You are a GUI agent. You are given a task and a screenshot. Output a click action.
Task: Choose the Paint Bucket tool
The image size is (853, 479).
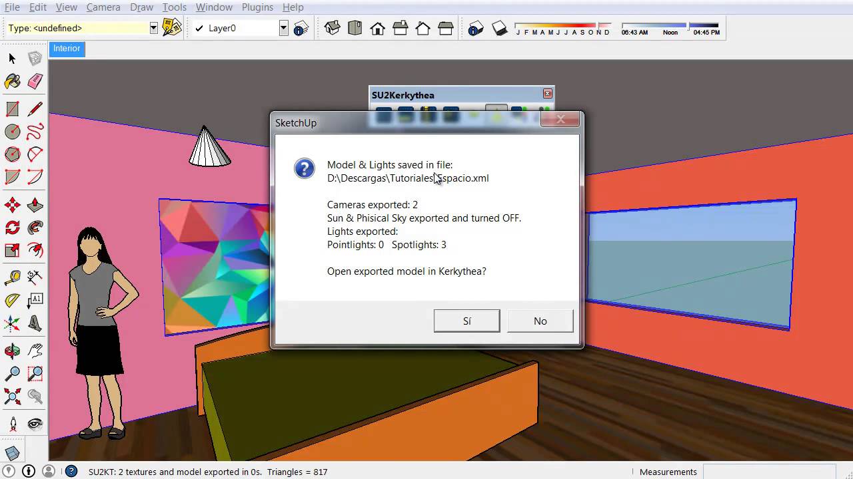[x=12, y=81]
